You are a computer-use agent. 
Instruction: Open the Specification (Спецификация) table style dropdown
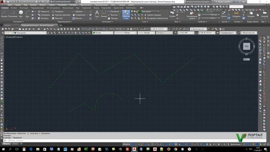[x=228, y=33]
